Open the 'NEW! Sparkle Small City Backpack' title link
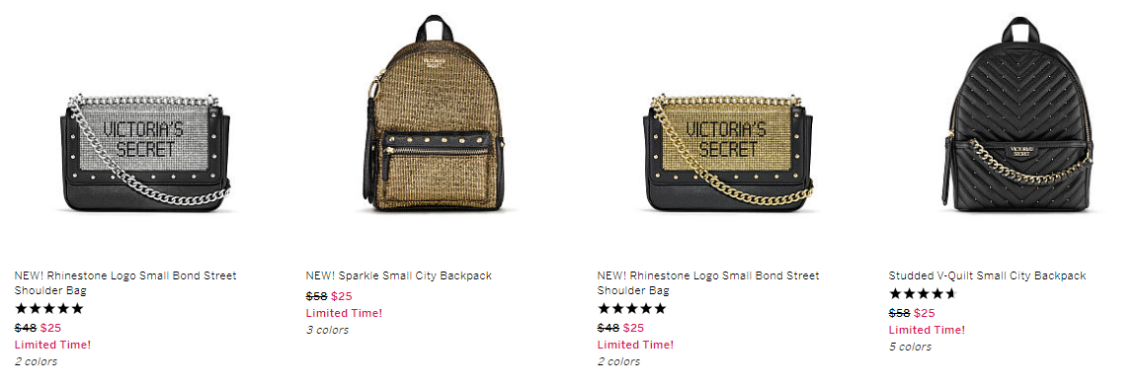The width and height of the screenshot is (1138, 389). (x=398, y=275)
